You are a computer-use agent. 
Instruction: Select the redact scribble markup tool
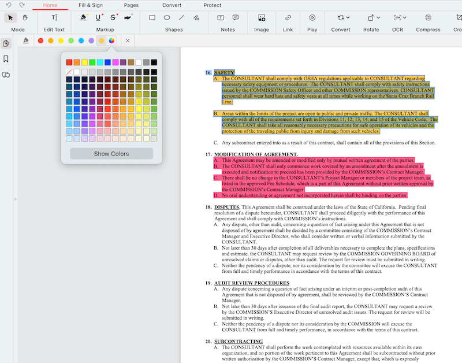tap(128, 18)
